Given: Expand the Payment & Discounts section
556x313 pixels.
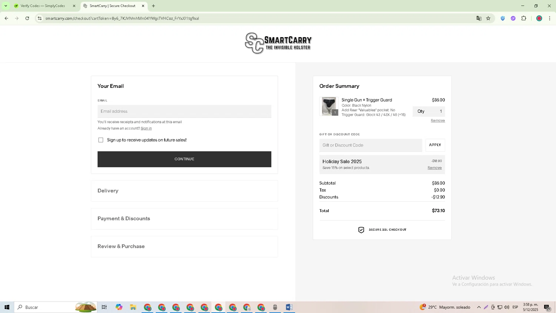Looking at the screenshot, I should (184, 219).
